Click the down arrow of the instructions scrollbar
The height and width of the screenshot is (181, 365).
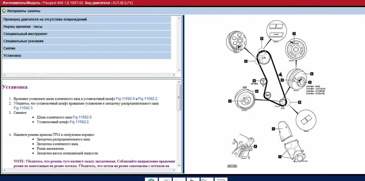(x=179, y=166)
